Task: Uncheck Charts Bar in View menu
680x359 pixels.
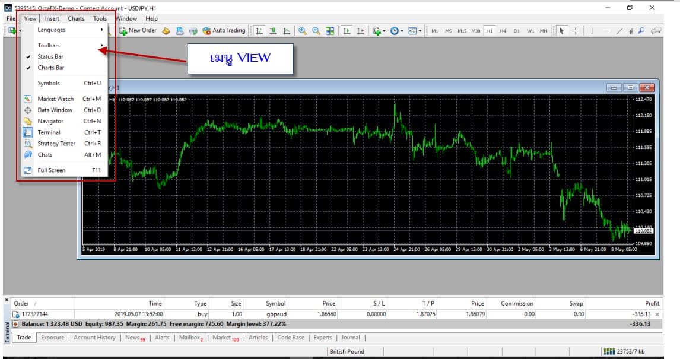Action: click(x=51, y=68)
